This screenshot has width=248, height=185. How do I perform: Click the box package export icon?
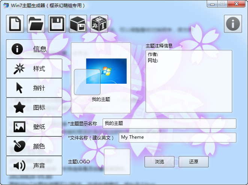click(x=78, y=24)
